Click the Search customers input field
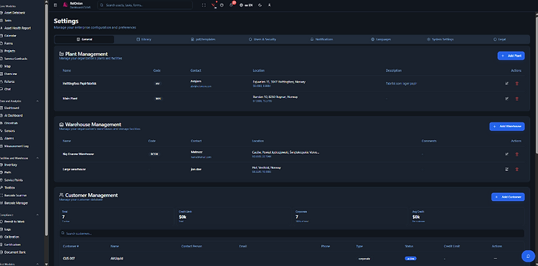 pos(292,234)
